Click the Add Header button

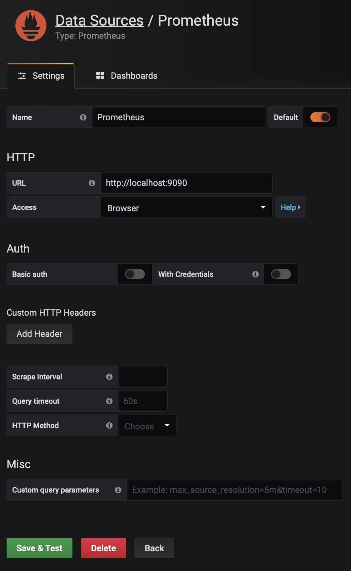tap(40, 334)
